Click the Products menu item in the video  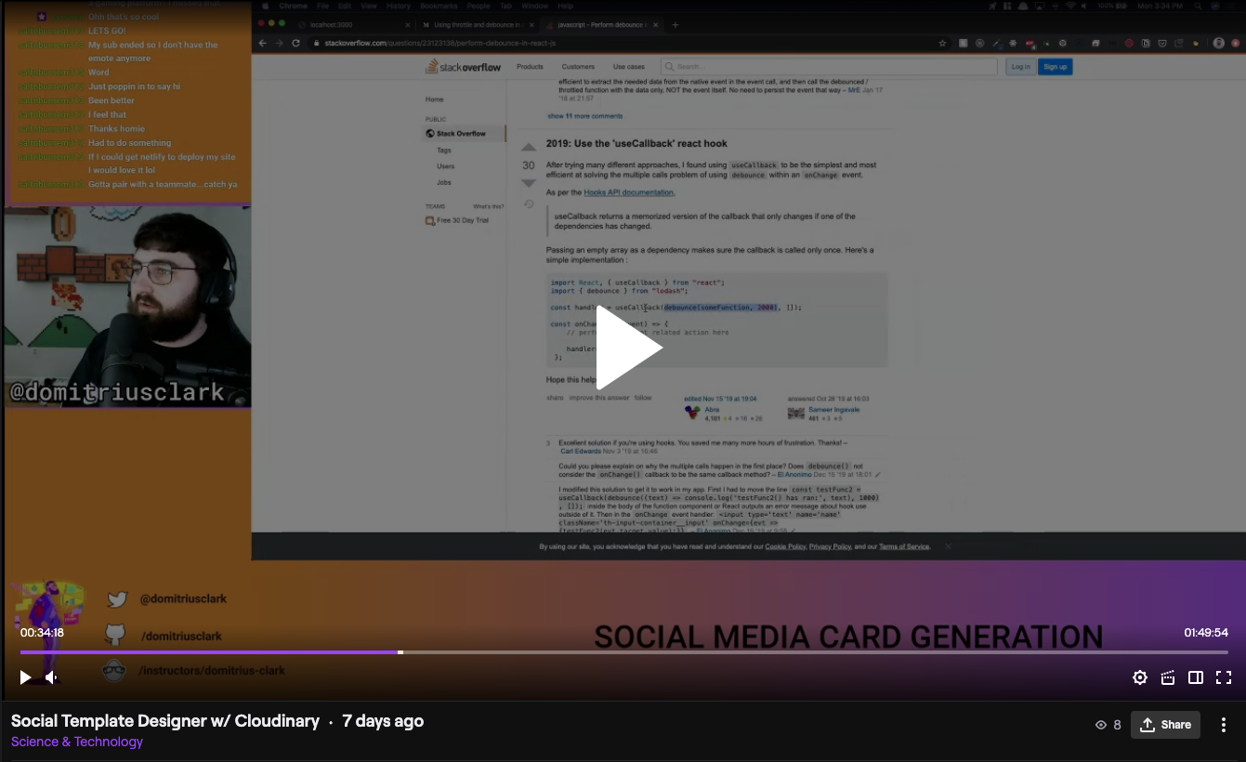530,67
